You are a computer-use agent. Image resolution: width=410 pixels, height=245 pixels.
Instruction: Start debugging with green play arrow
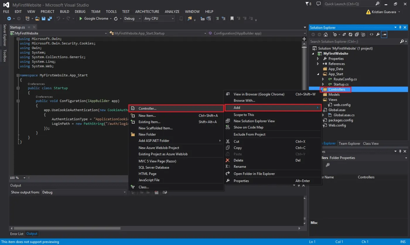click(x=81, y=18)
